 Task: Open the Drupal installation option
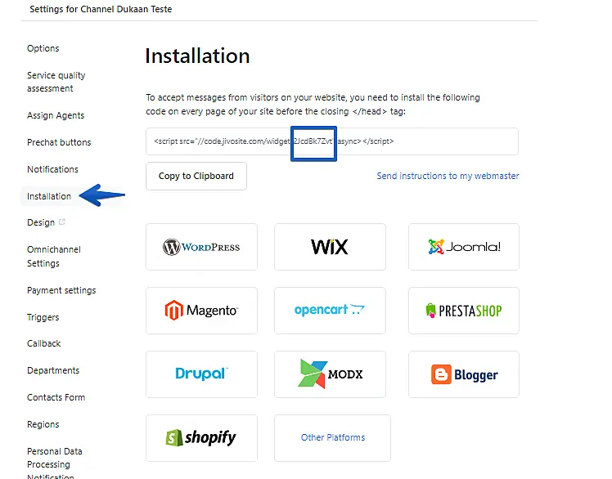[201, 374]
